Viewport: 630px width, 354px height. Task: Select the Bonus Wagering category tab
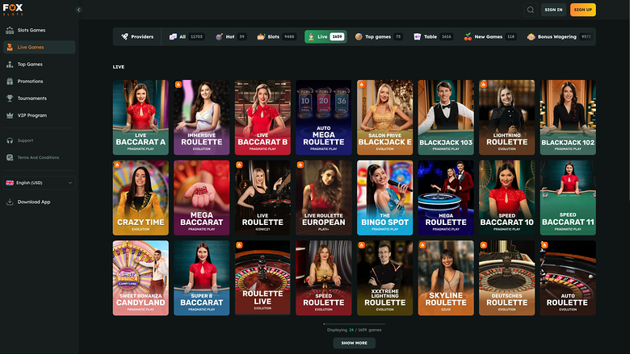(559, 36)
